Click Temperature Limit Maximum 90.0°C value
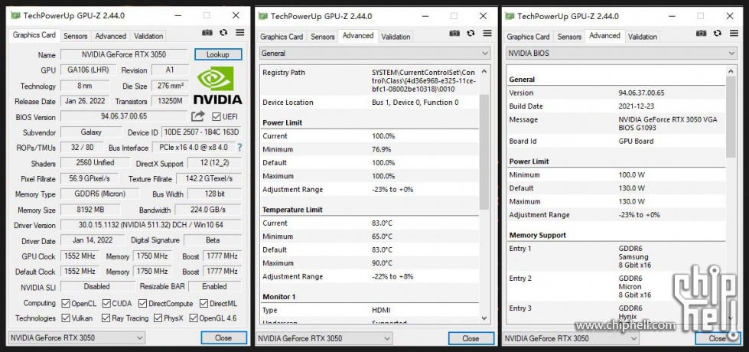 382,263
